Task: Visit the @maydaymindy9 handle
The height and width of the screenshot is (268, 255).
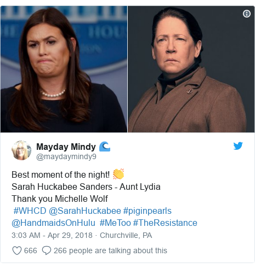Action: click(x=66, y=156)
